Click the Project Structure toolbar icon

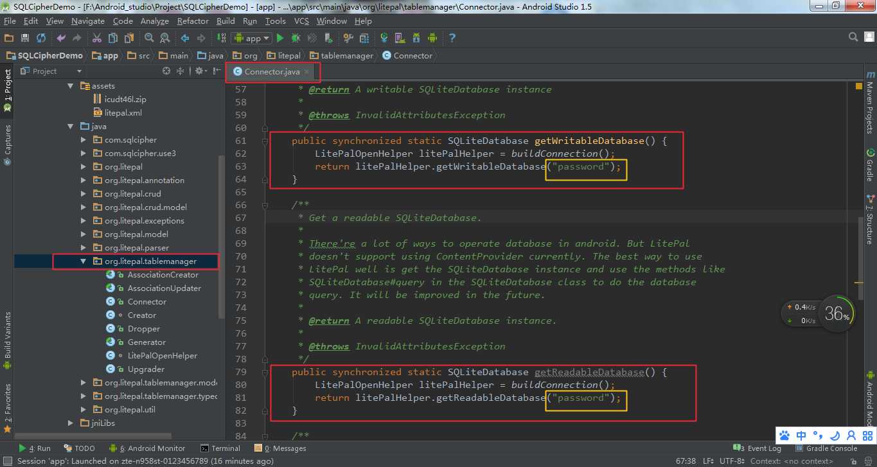(348, 39)
